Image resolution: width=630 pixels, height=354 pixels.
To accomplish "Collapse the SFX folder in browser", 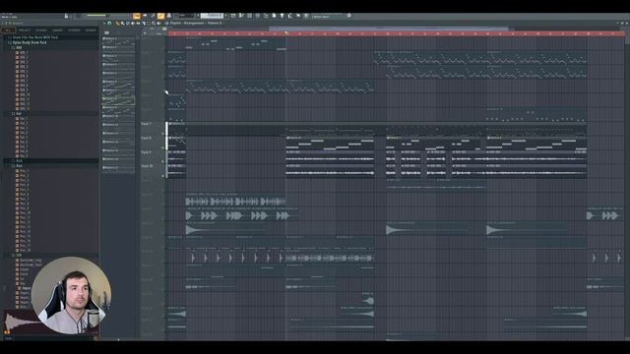I will [x=19, y=255].
